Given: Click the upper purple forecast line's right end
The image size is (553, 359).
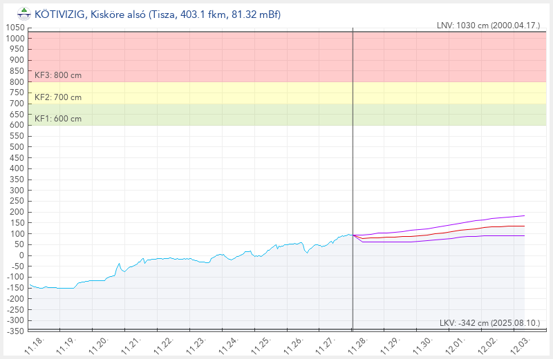Looking at the screenshot, I should click(x=523, y=215).
